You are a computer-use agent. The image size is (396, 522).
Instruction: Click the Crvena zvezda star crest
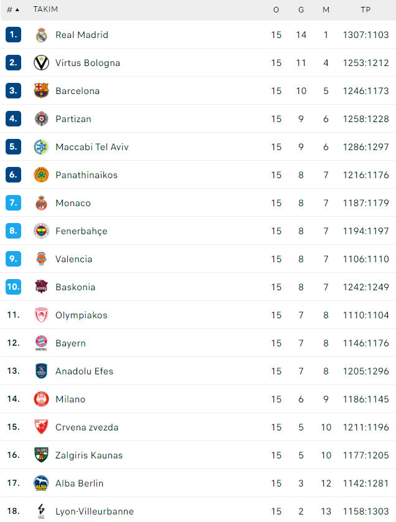[x=41, y=427]
